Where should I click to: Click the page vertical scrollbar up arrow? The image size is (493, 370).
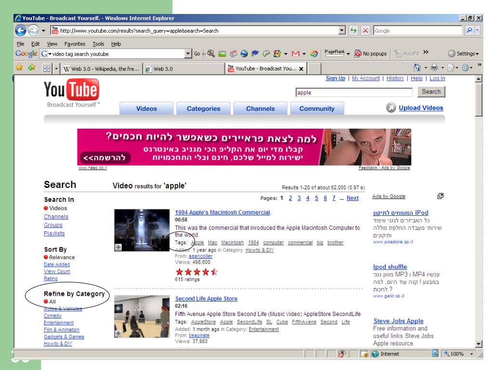click(x=479, y=79)
